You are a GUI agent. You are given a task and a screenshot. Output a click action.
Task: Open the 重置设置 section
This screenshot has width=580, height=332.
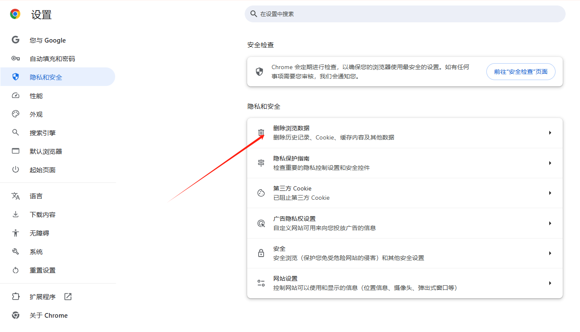[x=58, y=270]
